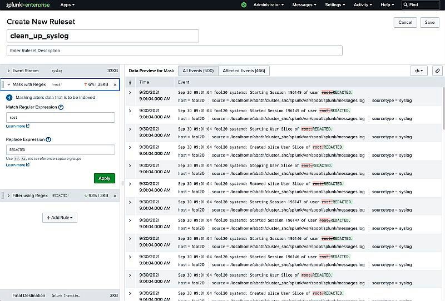Open Replace Expression help icon
This screenshot has width=445, height=301.
tap(48, 139)
